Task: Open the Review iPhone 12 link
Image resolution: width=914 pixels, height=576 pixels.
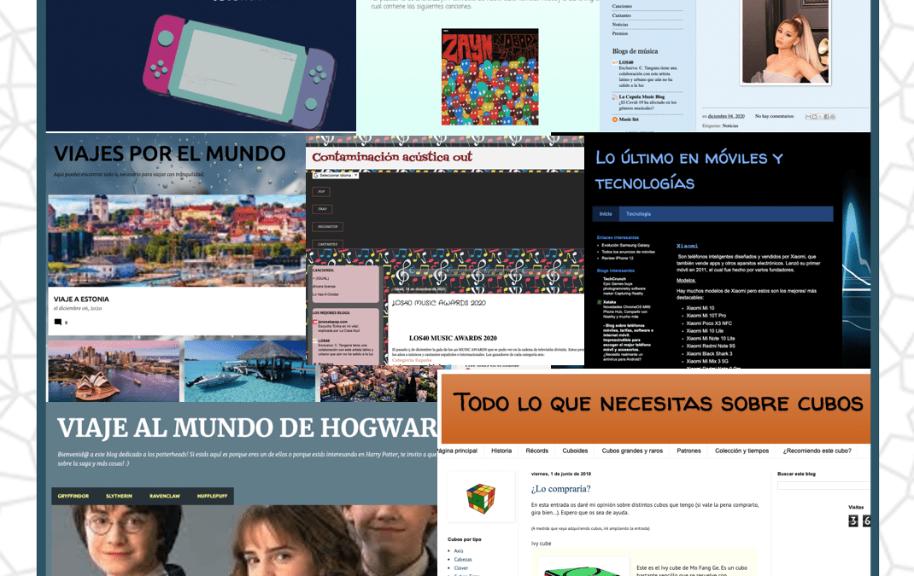Action: pyautogui.click(x=618, y=258)
